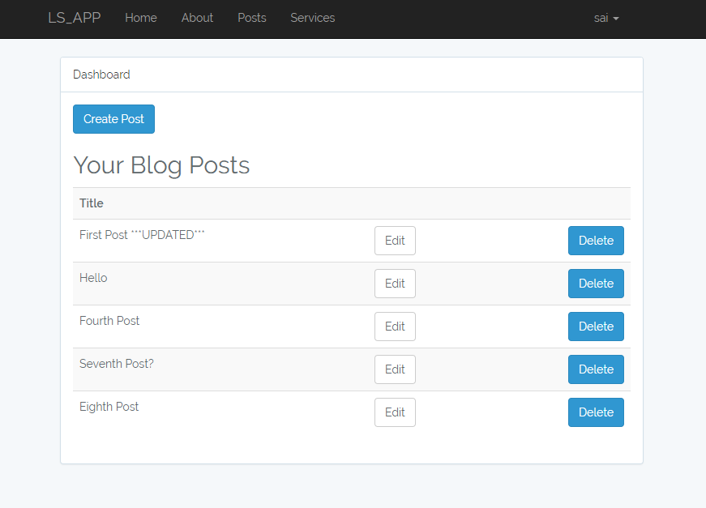The image size is (706, 508).
Task: Navigate to Posts in the navbar
Action: pos(251,18)
